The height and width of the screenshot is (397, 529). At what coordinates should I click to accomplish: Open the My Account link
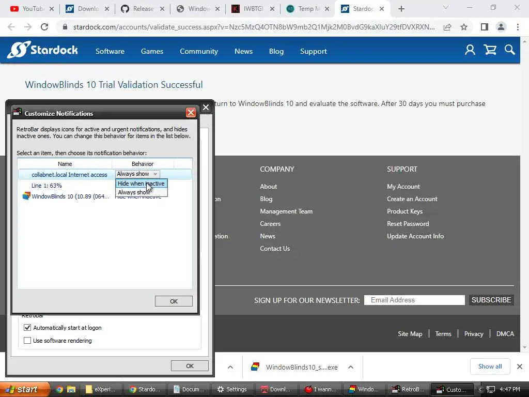pos(403,186)
